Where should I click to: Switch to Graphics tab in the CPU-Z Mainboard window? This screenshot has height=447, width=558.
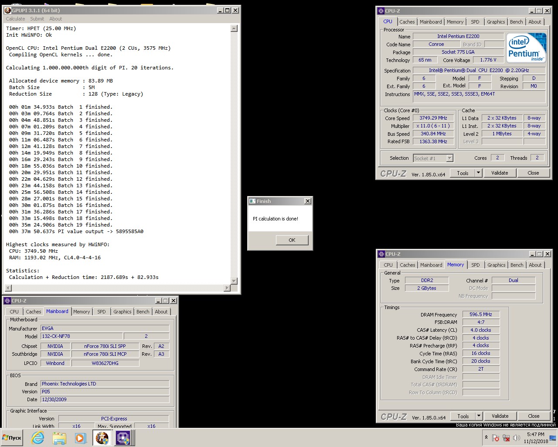coord(122,312)
